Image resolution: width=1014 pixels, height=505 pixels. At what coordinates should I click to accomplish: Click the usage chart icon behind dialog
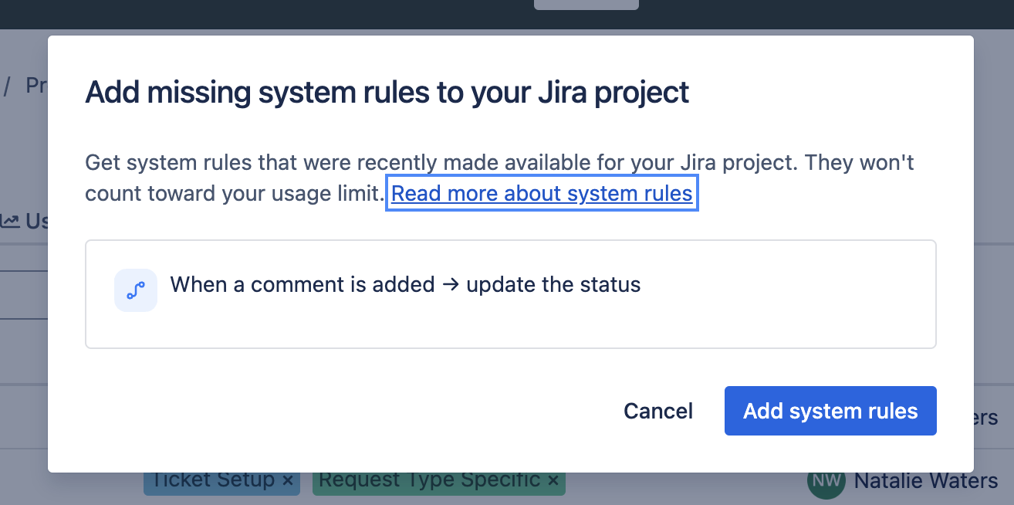pos(10,222)
